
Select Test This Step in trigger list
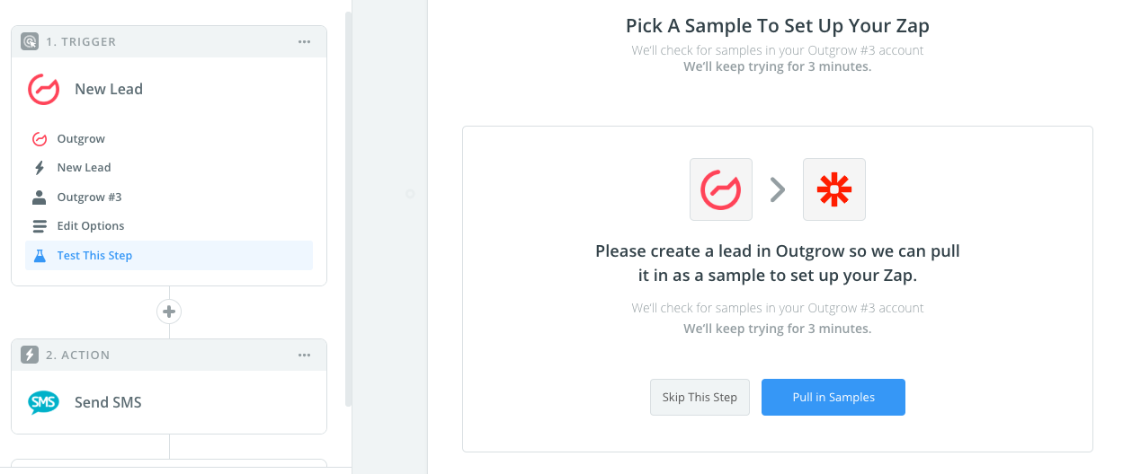pyautogui.click(x=94, y=256)
